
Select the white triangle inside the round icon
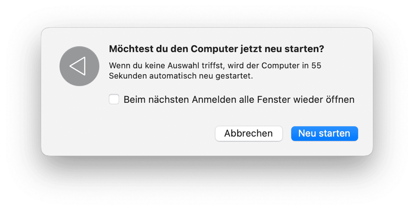coord(78,66)
